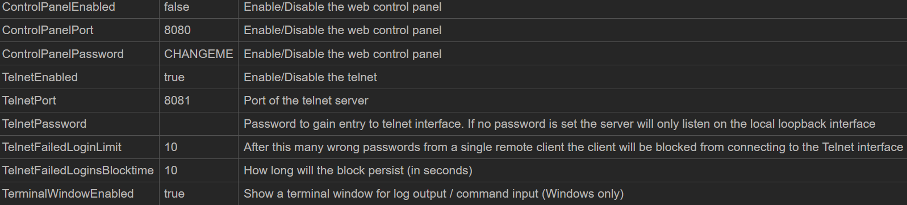Click the CHANGEME password value
The width and height of the screenshot is (907, 205).
tap(199, 54)
